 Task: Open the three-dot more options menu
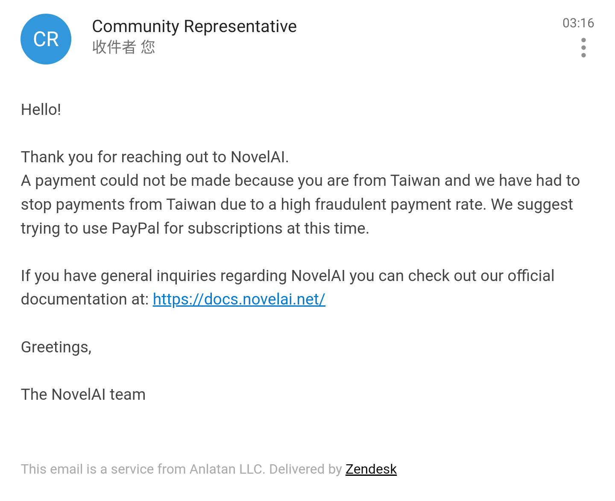tap(583, 47)
